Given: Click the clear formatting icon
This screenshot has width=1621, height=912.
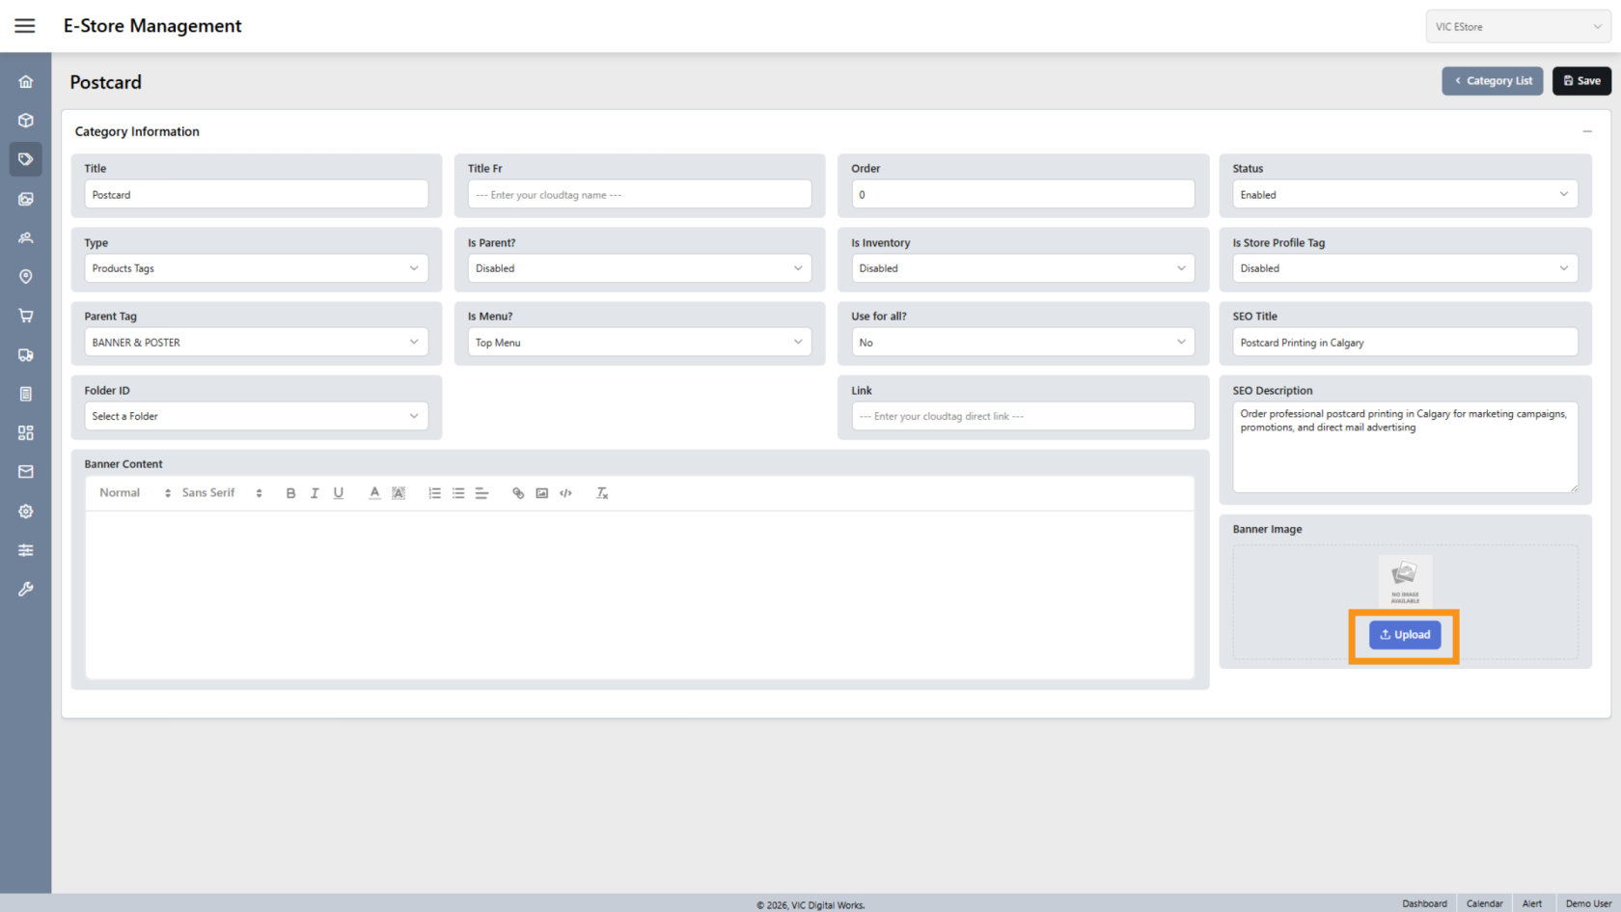Looking at the screenshot, I should (x=602, y=493).
